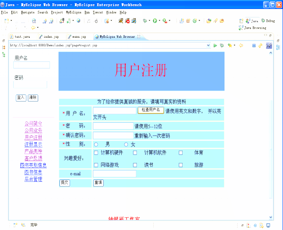This screenshot has height=230, width=283.
Task: Click the Open Type folder icon
Action: (209, 21)
